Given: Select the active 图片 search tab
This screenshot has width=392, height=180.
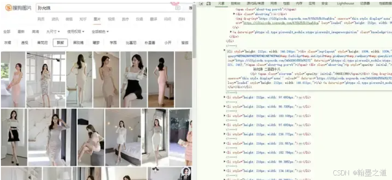Looking at the screenshot, I should coord(97,19).
